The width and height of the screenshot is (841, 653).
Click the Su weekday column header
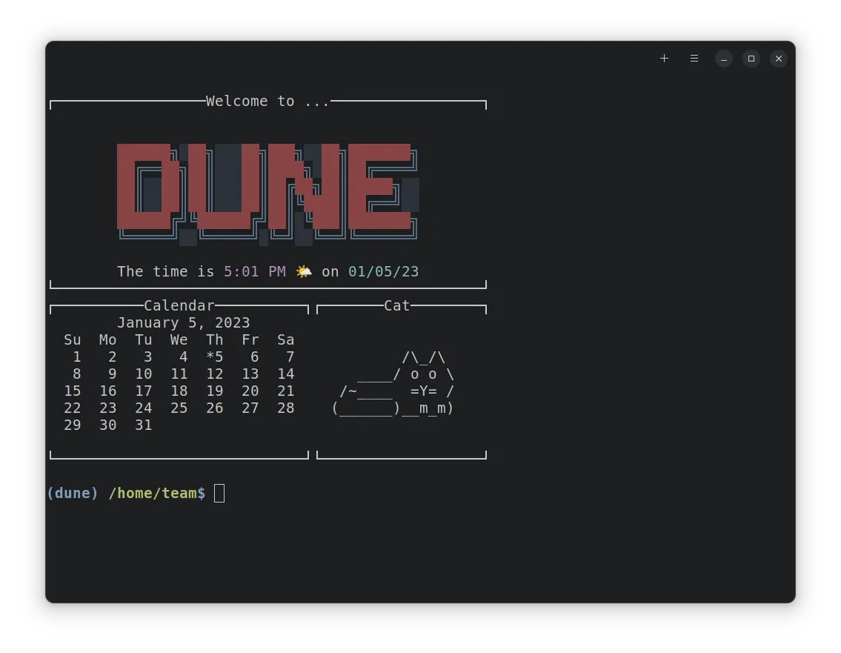click(x=72, y=339)
